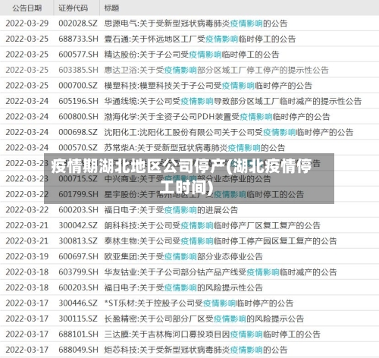
Task: Select security code 688101.SH
Action: (x=78, y=334)
